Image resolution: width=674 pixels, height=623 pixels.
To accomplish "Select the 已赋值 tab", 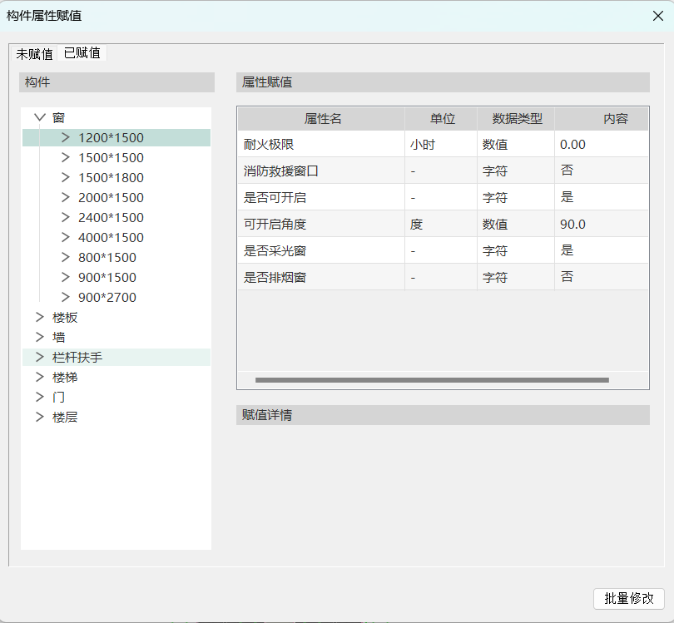I will click(82, 52).
